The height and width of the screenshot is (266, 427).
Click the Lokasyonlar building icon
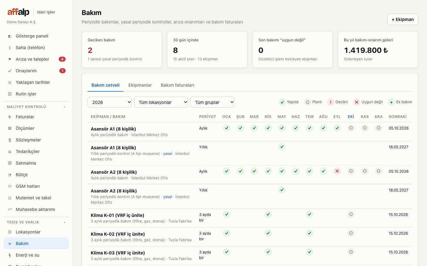tap(10, 232)
